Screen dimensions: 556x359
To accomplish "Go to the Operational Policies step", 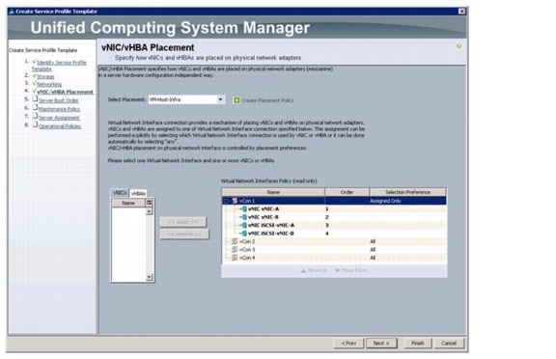I will tap(60, 126).
